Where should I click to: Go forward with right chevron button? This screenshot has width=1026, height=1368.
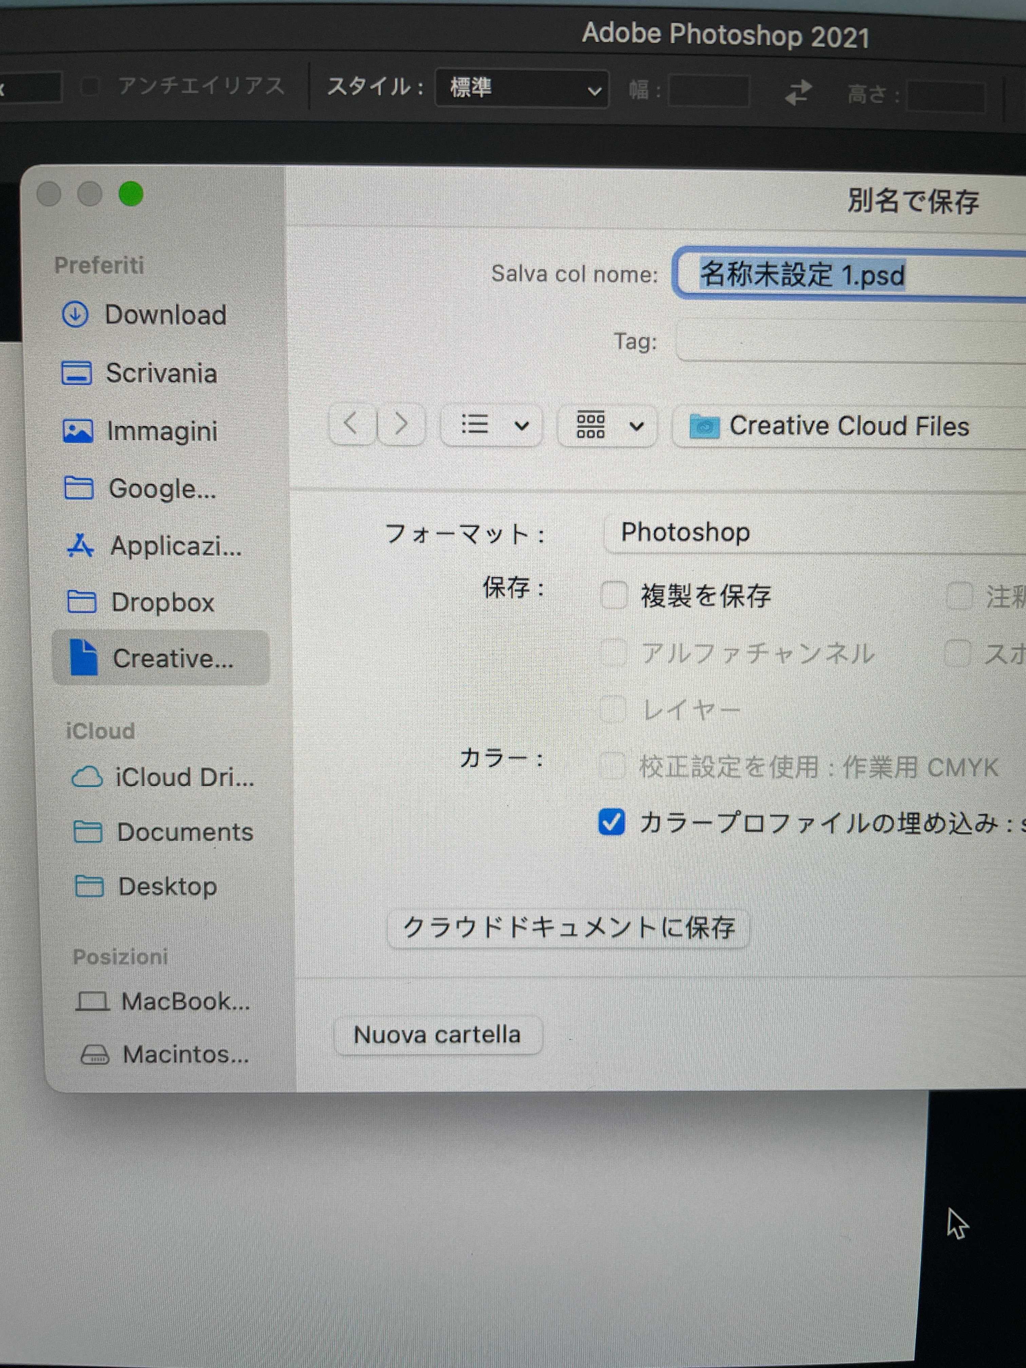tap(401, 424)
